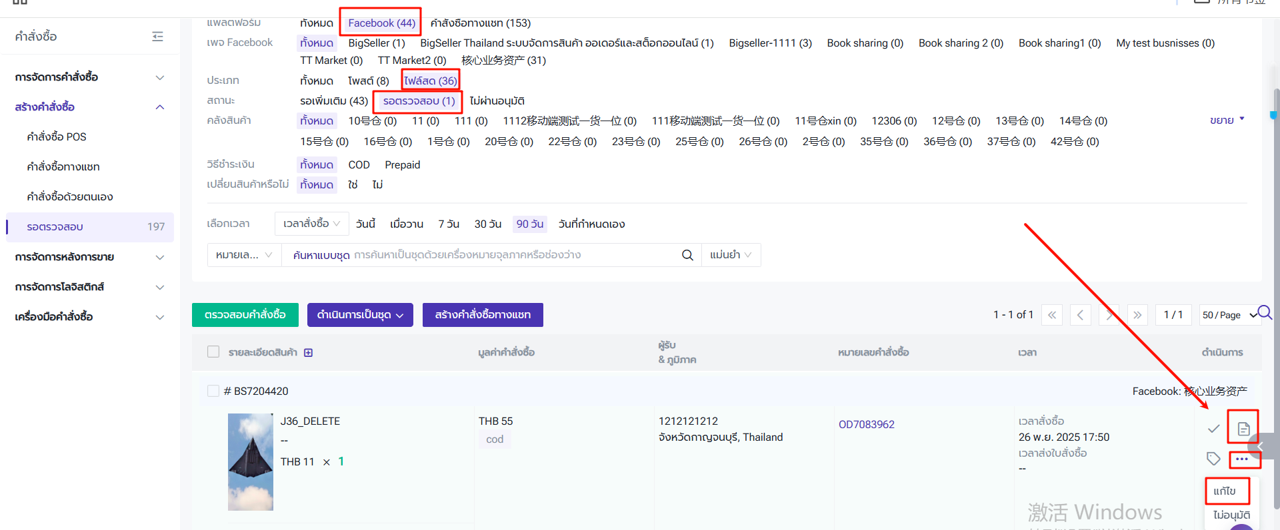Open the เวลาสั่งซื้อ time type dropdown
This screenshot has height=530, width=1280.
[x=311, y=224]
